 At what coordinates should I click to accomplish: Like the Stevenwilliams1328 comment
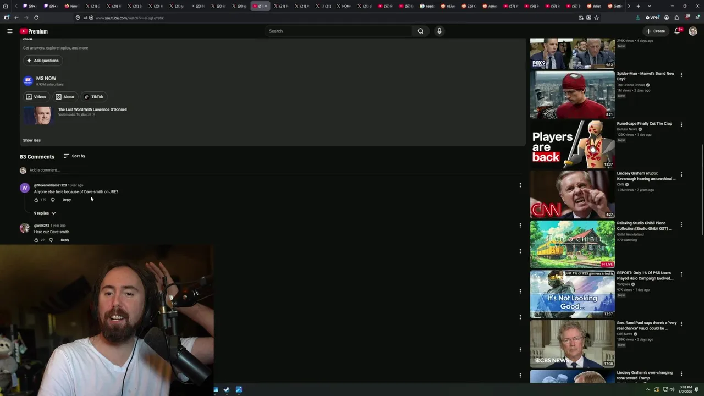tap(36, 200)
